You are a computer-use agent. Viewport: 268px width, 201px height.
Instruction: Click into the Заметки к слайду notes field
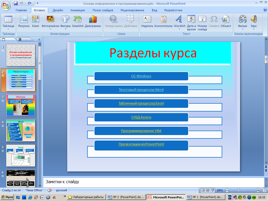153,182
